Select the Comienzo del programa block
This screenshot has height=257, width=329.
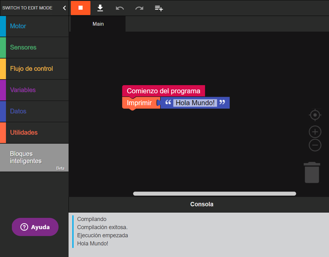coord(163,91)
